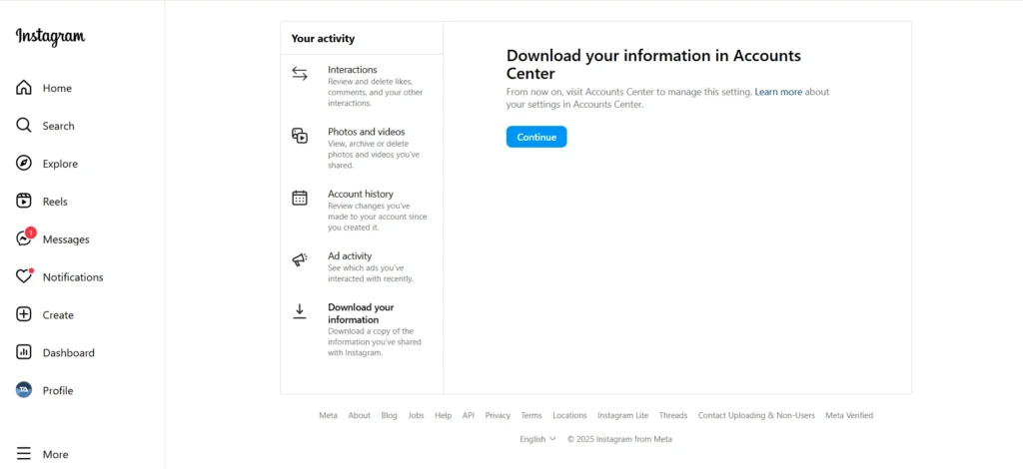The image size is (1023, 469).
Task: Open the About footer link
Action: [359, 415]
